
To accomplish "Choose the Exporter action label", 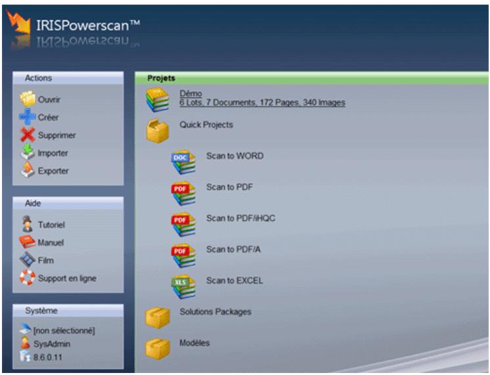I will (x=53, y=171).
